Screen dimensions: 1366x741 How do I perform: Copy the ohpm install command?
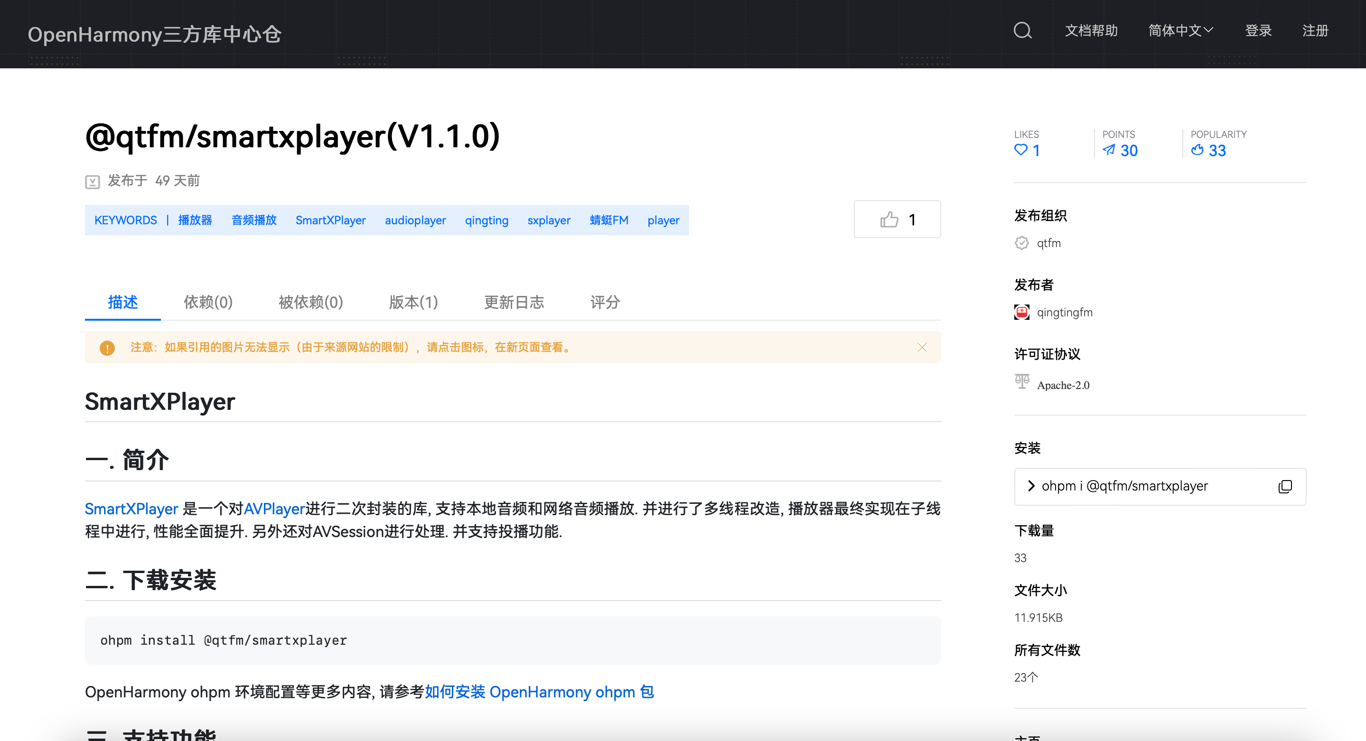(x=1284, y=486)
